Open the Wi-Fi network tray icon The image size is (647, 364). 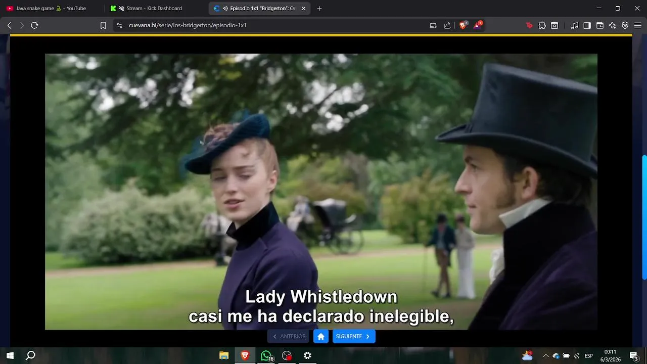click(x=576, y=356)
